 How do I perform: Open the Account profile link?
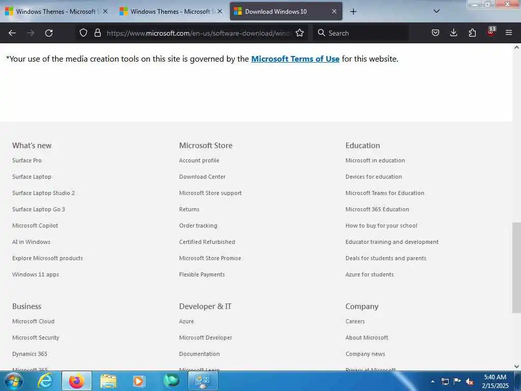199,160
